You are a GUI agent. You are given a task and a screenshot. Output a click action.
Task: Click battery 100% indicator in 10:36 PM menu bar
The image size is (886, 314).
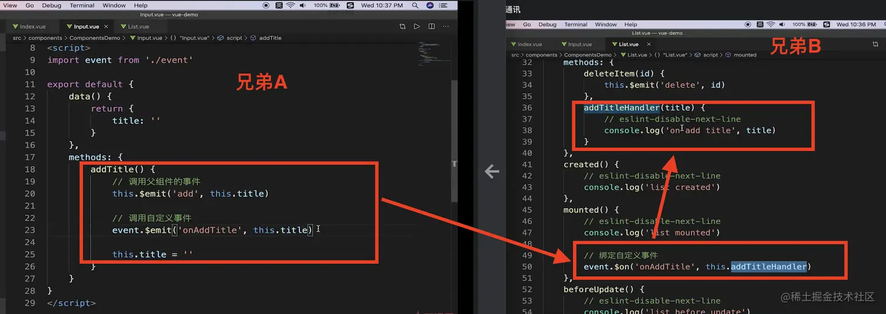(x=805, y=25)
